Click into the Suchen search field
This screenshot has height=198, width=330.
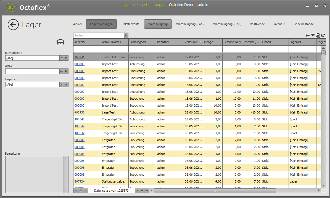tap(98, 35)
